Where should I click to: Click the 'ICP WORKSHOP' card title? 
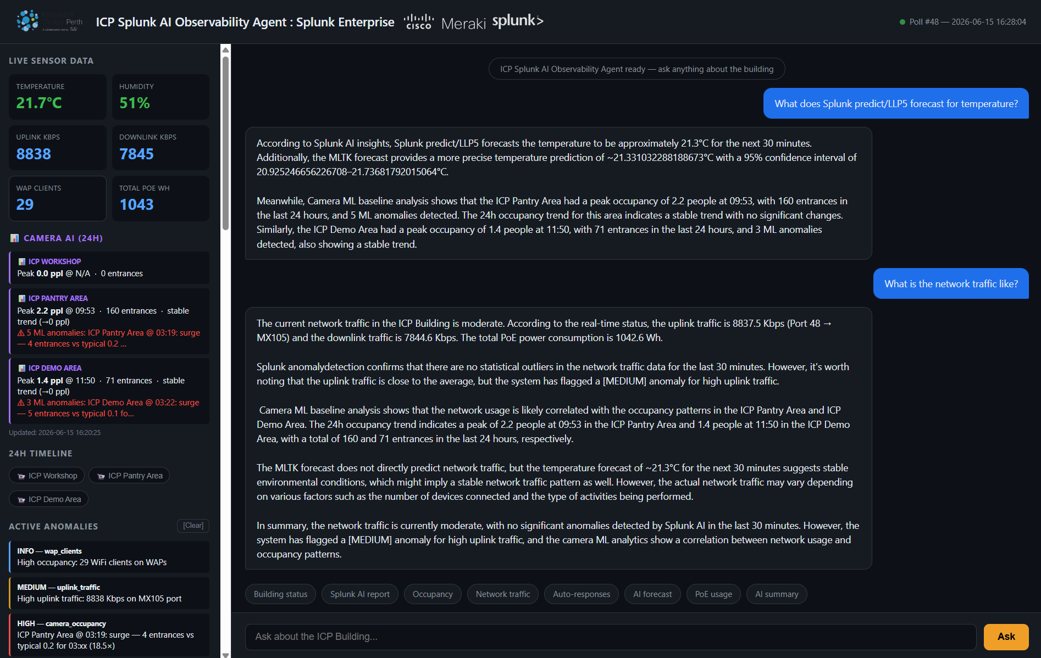click(54, 262)
